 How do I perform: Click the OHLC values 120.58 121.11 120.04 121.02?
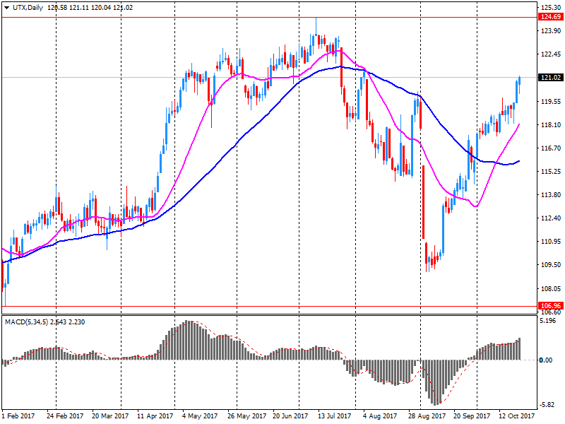click(90, 8)
